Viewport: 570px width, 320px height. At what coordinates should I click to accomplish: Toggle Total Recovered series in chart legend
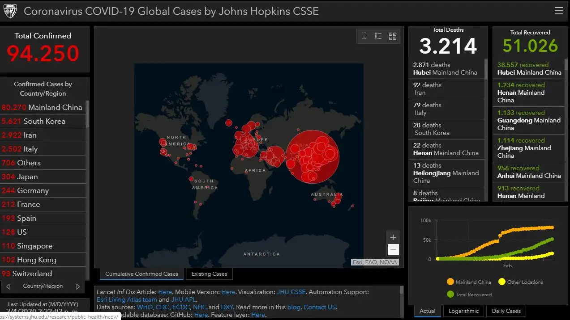pyautogui.click(x=469, y=295)
